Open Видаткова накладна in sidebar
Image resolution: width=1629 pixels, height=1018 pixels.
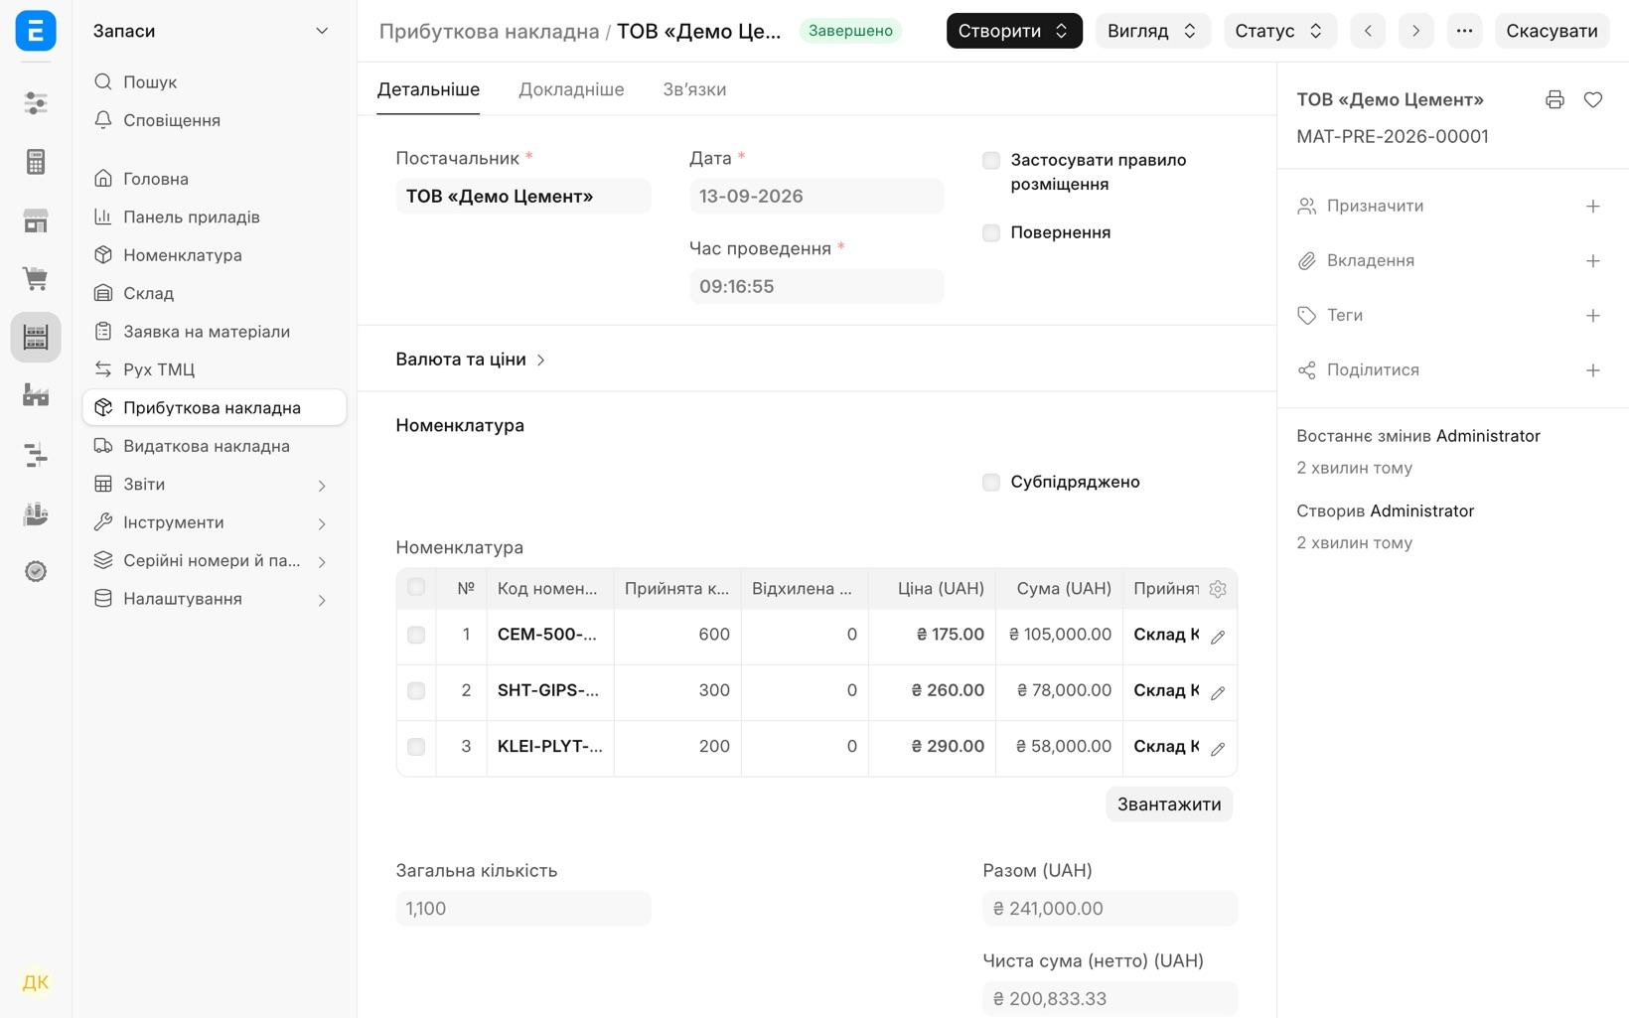click(x=214, y=446)
